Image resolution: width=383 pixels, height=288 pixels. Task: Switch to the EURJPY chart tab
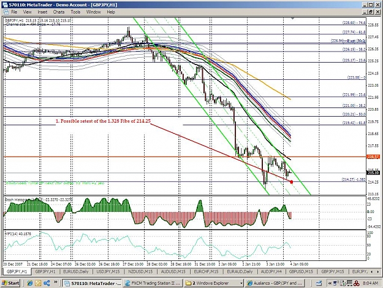click(360, 271)
